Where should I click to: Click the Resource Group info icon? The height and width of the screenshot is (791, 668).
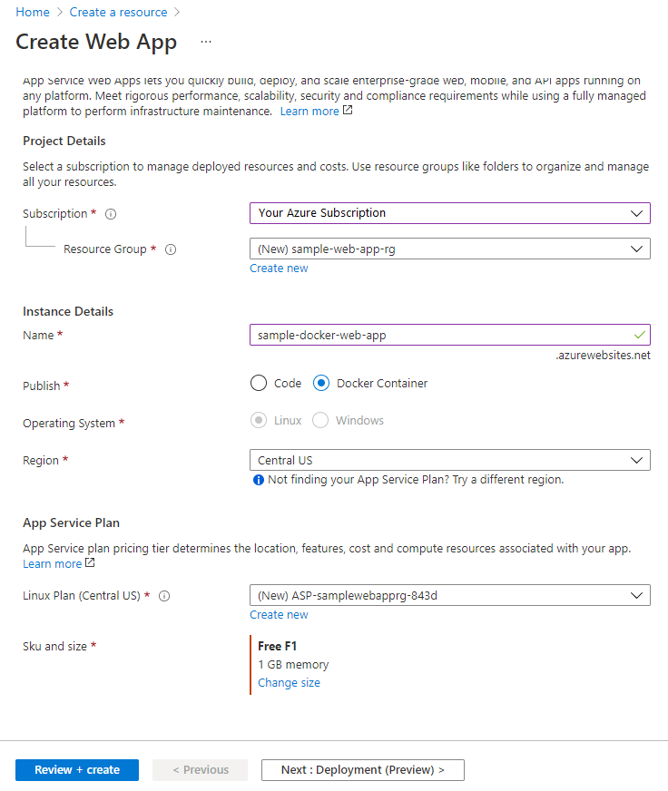click(171, 249)
